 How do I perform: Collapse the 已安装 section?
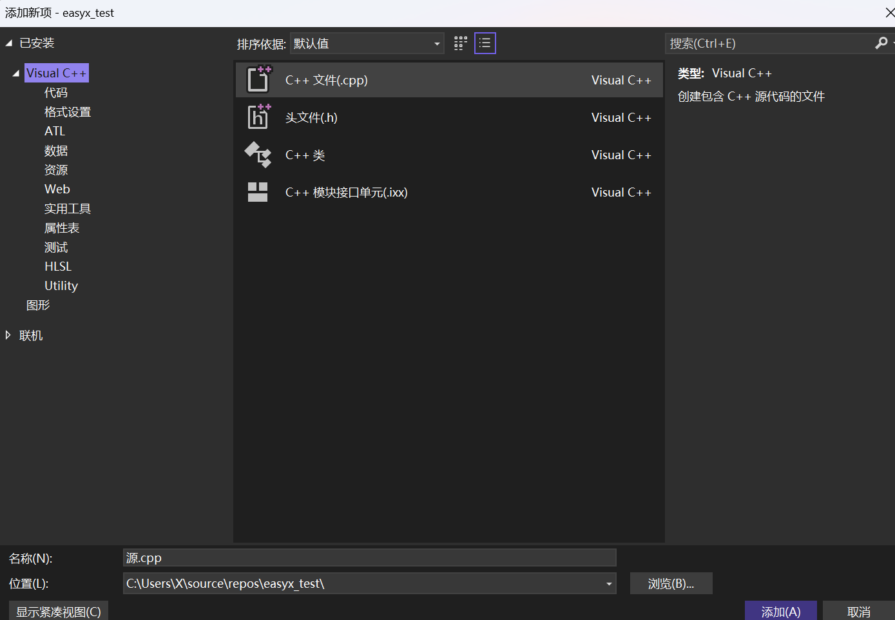(x=8, y=43)
